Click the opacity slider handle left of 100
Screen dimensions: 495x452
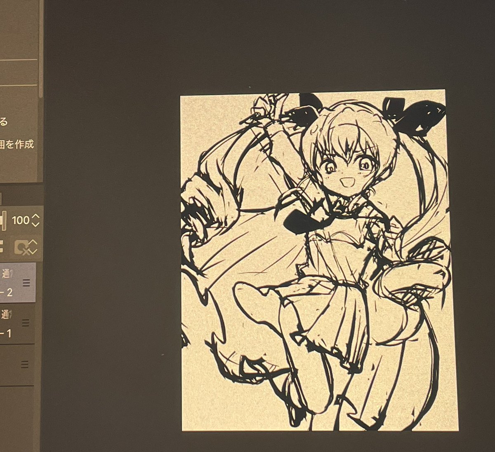point(4,220)
